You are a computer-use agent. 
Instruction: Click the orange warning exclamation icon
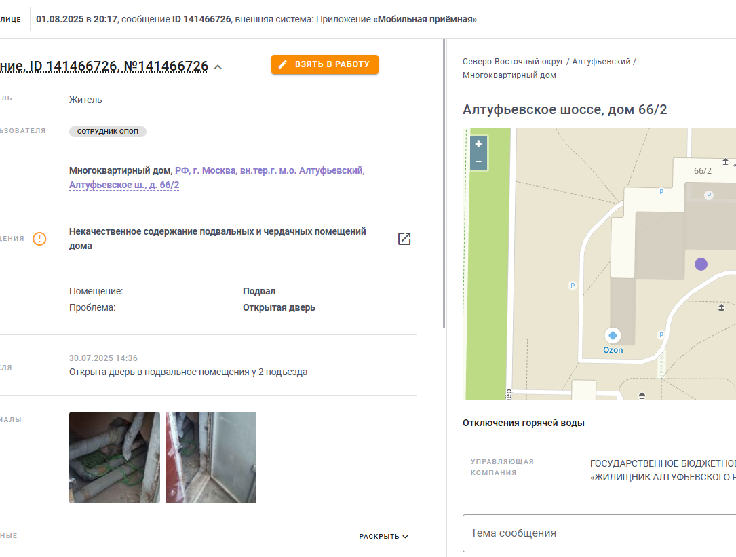pyautogui.click(x=39, y=239)
